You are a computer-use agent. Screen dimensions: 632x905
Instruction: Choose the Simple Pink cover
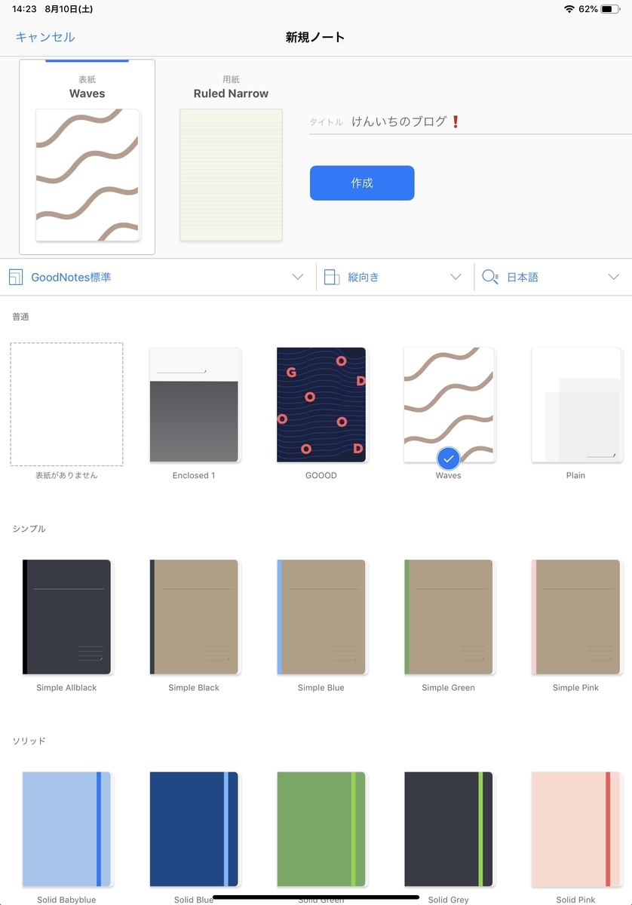tap(576, 617)
